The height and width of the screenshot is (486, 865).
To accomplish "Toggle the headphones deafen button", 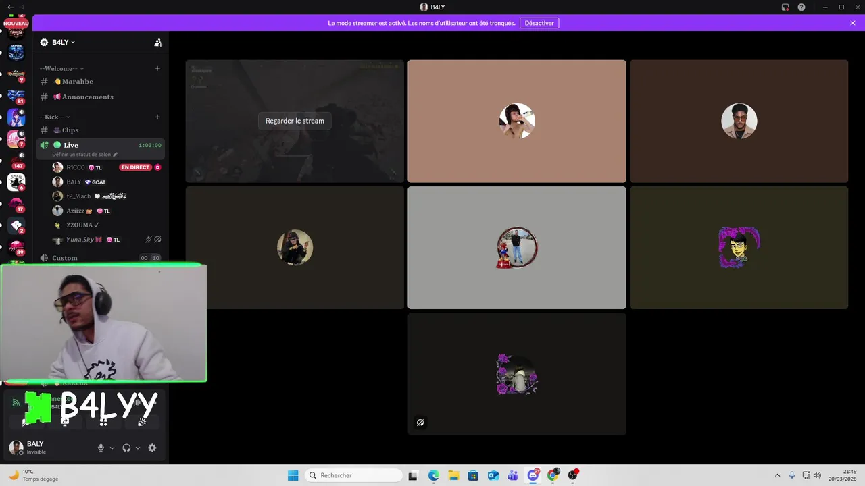I will click(126, 448).
